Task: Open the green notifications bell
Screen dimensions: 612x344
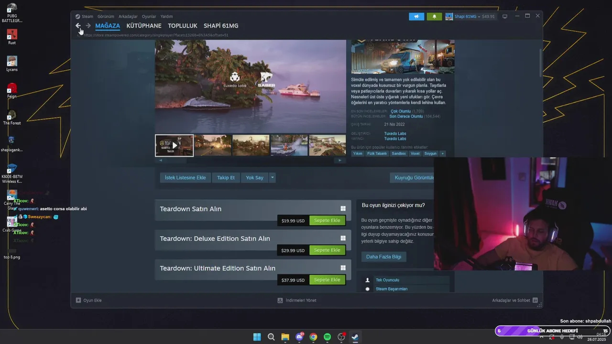Action: click(434, 16)
